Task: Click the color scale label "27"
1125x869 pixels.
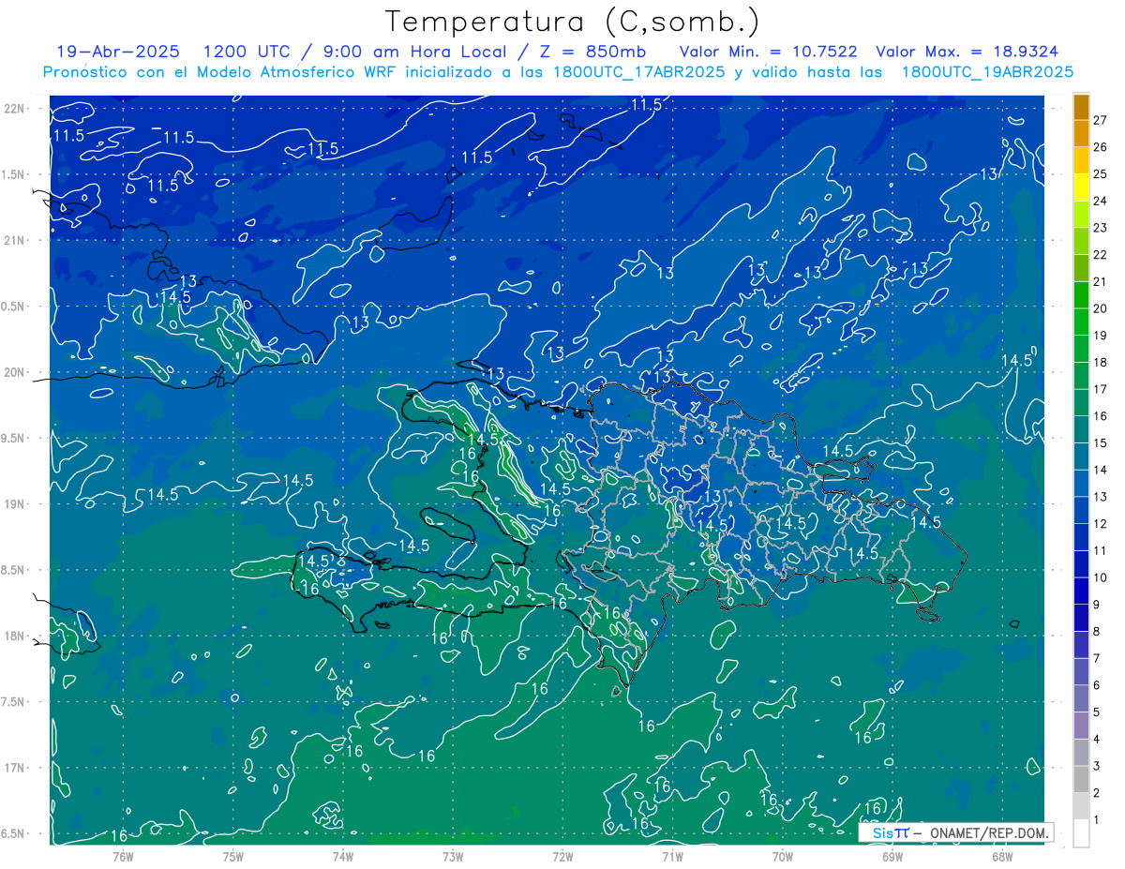Action: [x=1100, y=120]
